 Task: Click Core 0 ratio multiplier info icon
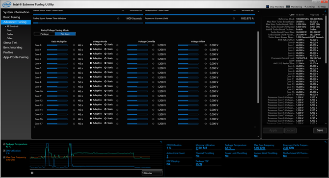74,45
